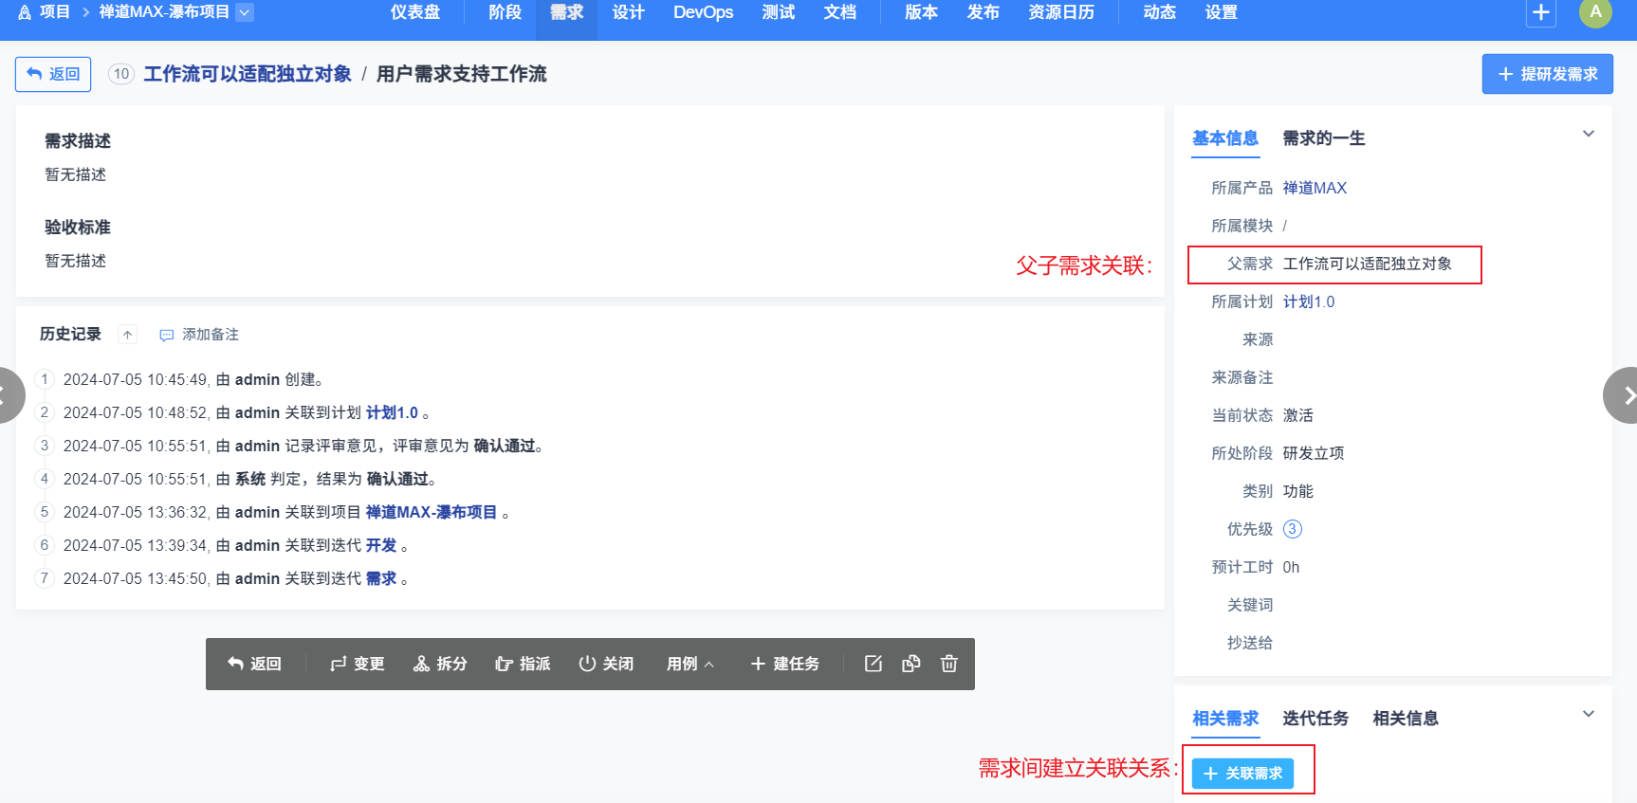
Task: Expand the 用例 dropdown menu
Action: coord(690,664)
